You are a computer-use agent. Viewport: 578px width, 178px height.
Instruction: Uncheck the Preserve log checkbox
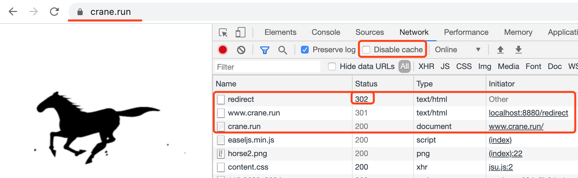(x=305, y=50)
